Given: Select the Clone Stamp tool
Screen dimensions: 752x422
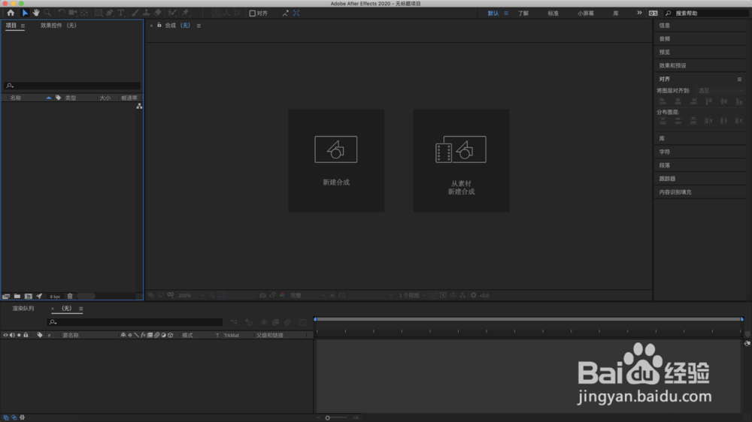Looking at the screenshot, I should 147,13.
